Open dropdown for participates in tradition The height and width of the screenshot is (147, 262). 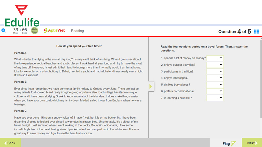pyautogui.click(x=215, y=71)
